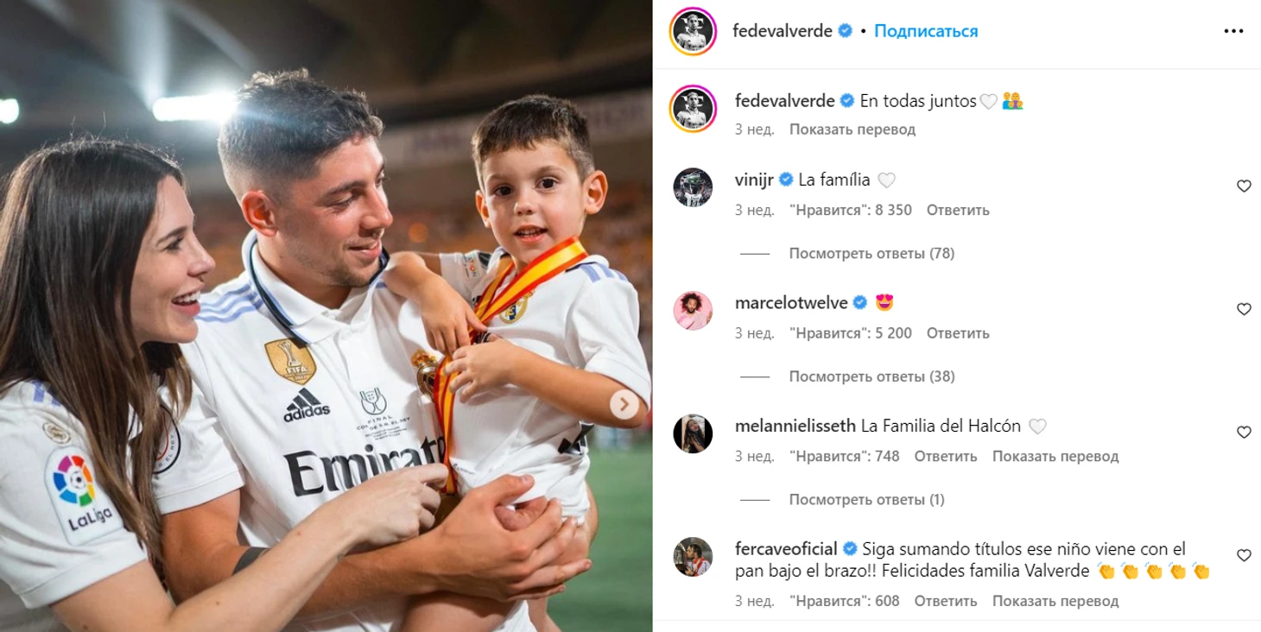This screenshot has height=632, width=1261.
Task: Show translation of the post caption
Action: pyautogui.click(x=852, y=130)
